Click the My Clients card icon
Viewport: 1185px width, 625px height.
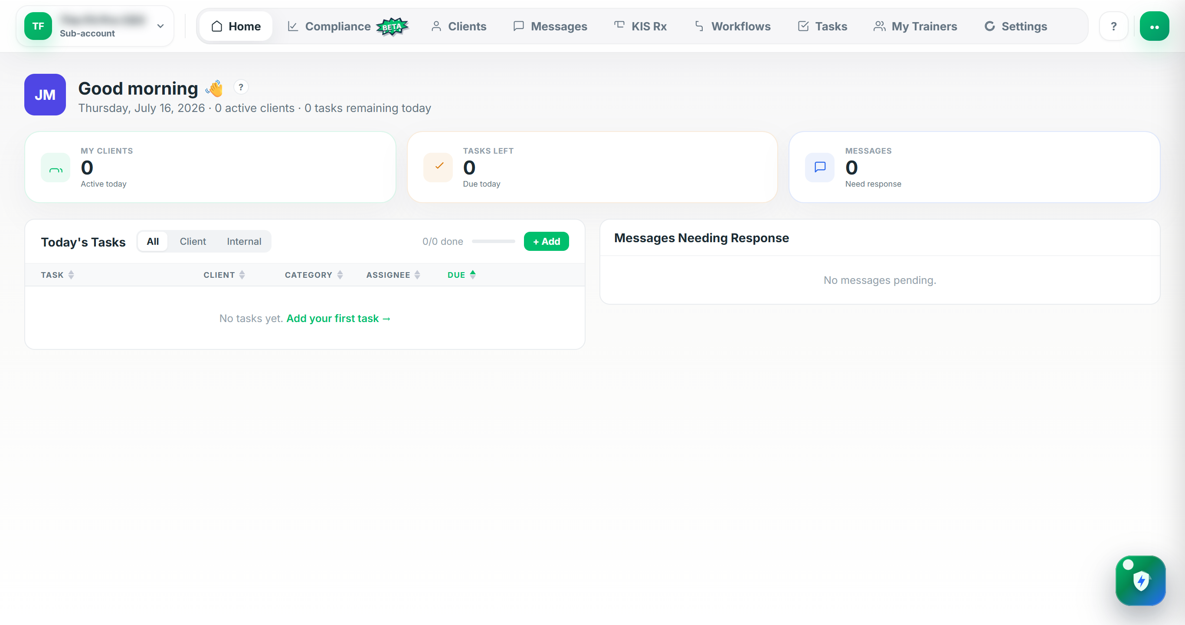pyautogui.click(x=56, y=168)
